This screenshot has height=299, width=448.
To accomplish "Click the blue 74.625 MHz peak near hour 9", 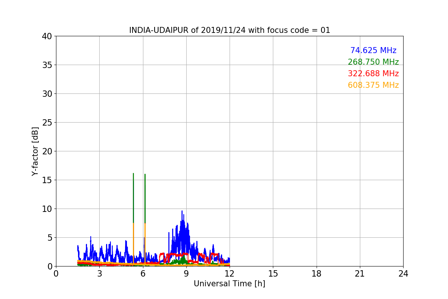I will [182, 224].
